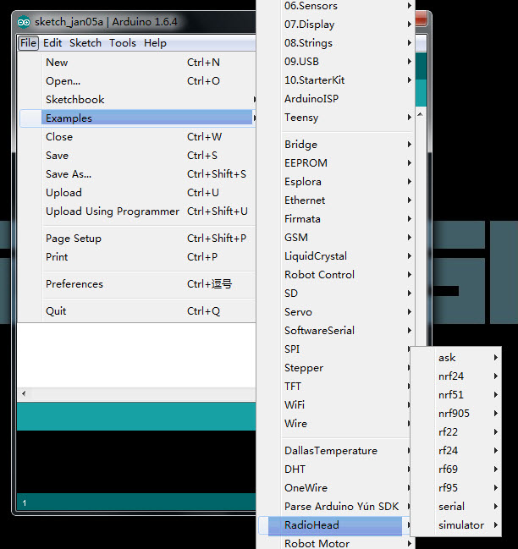Expand Robot Motor examples
The width and height of the screenshot is (518, 549).
pyautogui.click(x=336, y=543)
